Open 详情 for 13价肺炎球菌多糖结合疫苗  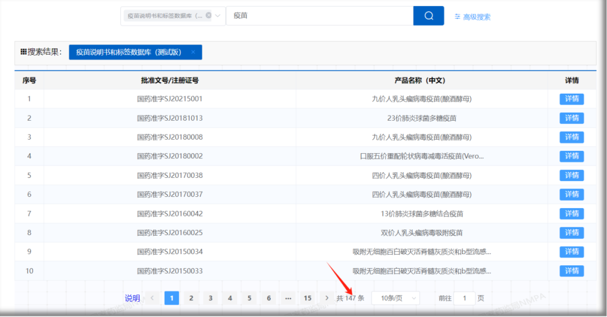(x=572, y=214)
